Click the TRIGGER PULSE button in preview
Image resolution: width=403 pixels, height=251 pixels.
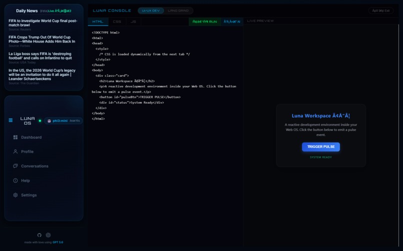click(321, 147)
